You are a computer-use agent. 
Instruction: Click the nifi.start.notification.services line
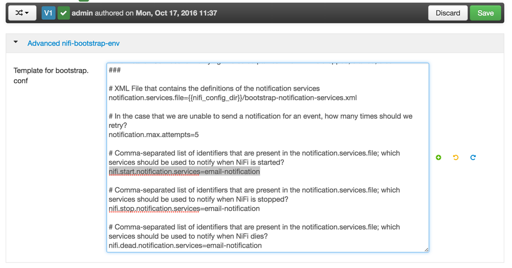pos(184,171)
